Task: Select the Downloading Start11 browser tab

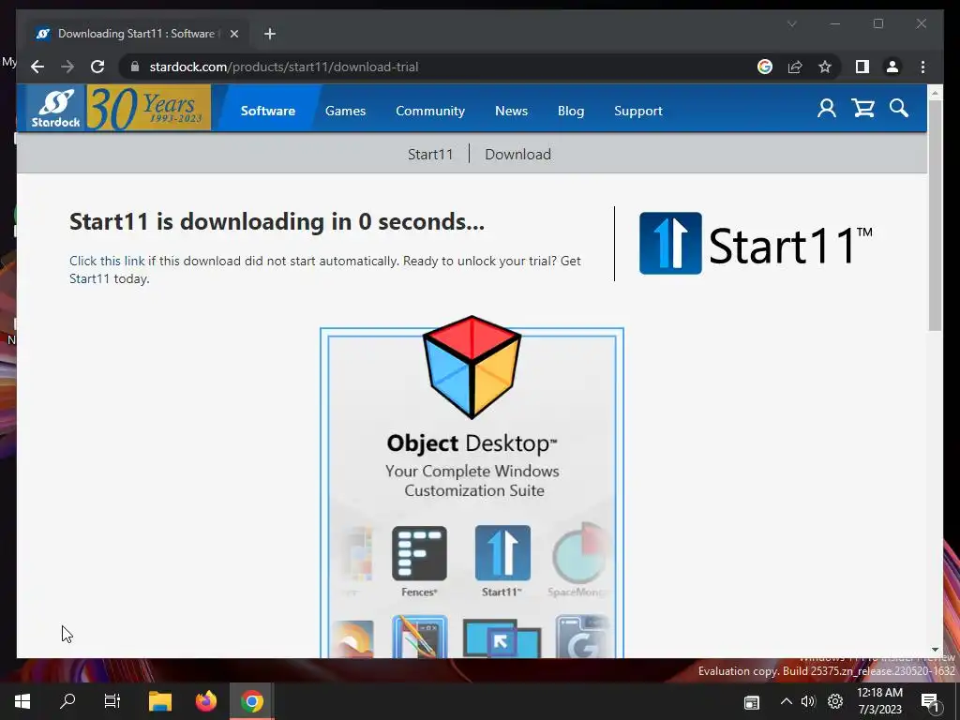Action: click(x=136, y=34)
